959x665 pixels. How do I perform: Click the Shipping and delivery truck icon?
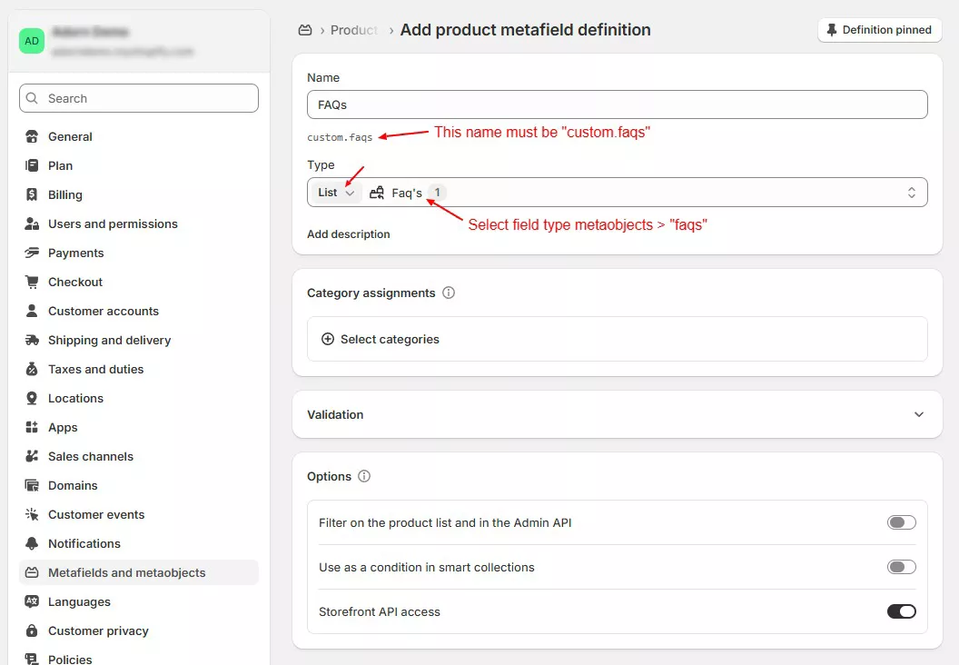(x=33, y=340)
